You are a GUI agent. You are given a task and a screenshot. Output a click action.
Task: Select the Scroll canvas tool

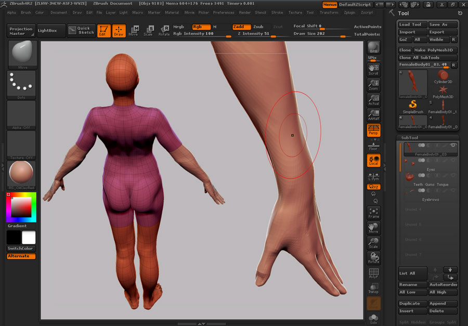point(373,70)
